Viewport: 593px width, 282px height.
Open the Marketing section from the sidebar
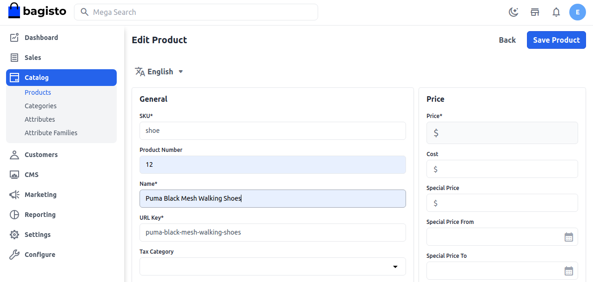coord(41,195)
